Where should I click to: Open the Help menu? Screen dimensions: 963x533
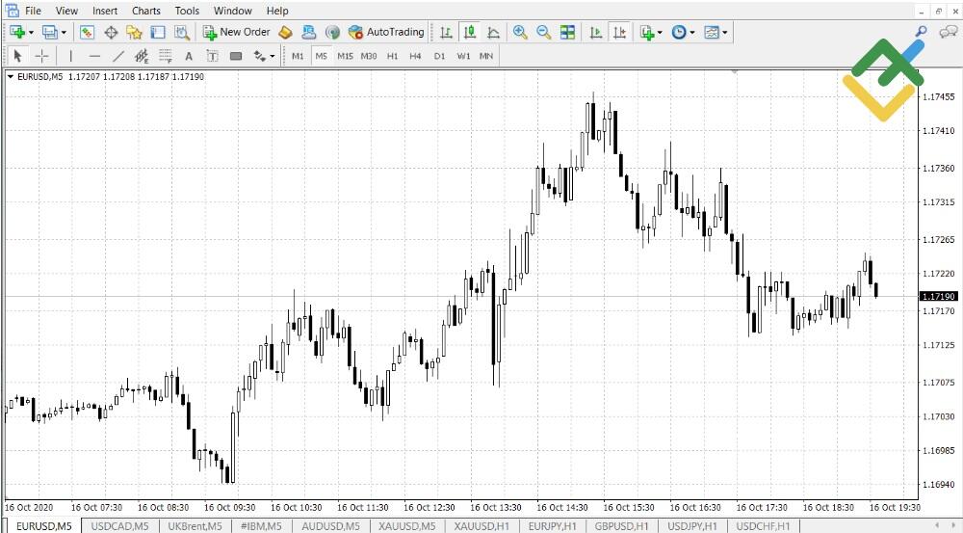(277, 11)
